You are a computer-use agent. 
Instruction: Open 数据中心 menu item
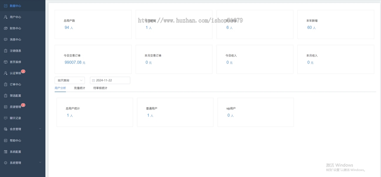coord(23,6)
